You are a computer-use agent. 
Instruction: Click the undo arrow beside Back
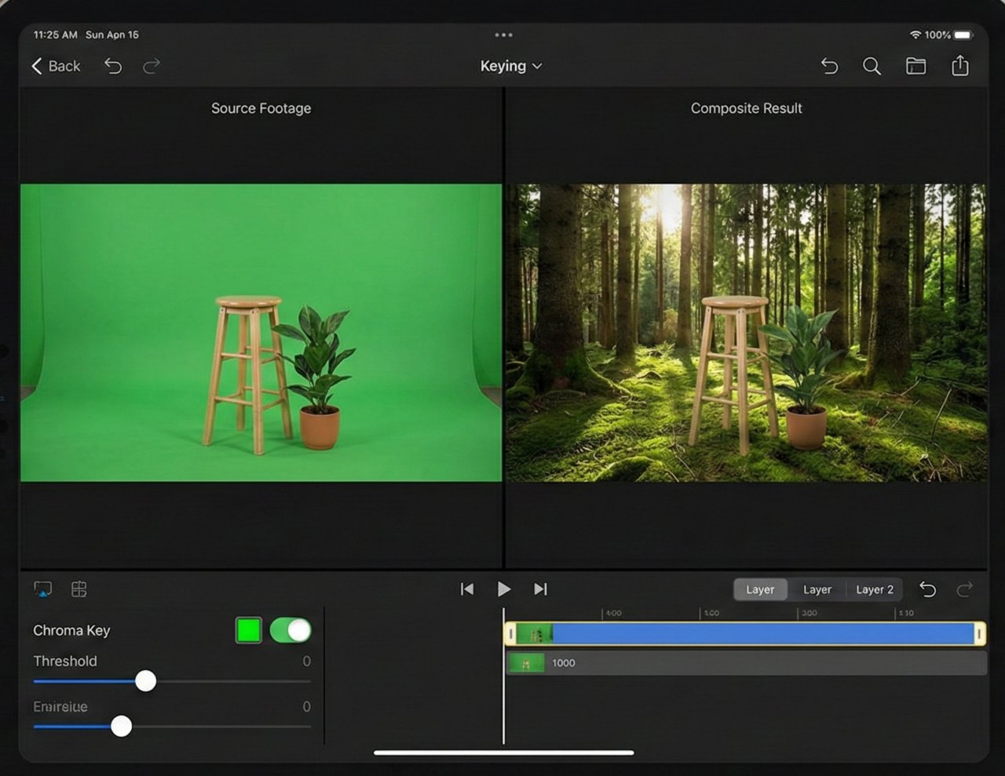click(x=113, y=67)
